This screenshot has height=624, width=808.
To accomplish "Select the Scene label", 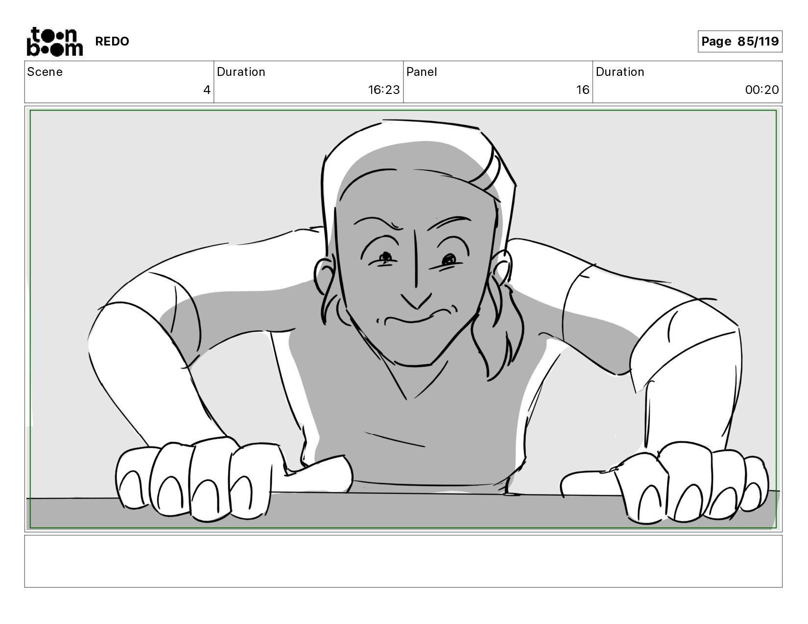I will point(45,72).
